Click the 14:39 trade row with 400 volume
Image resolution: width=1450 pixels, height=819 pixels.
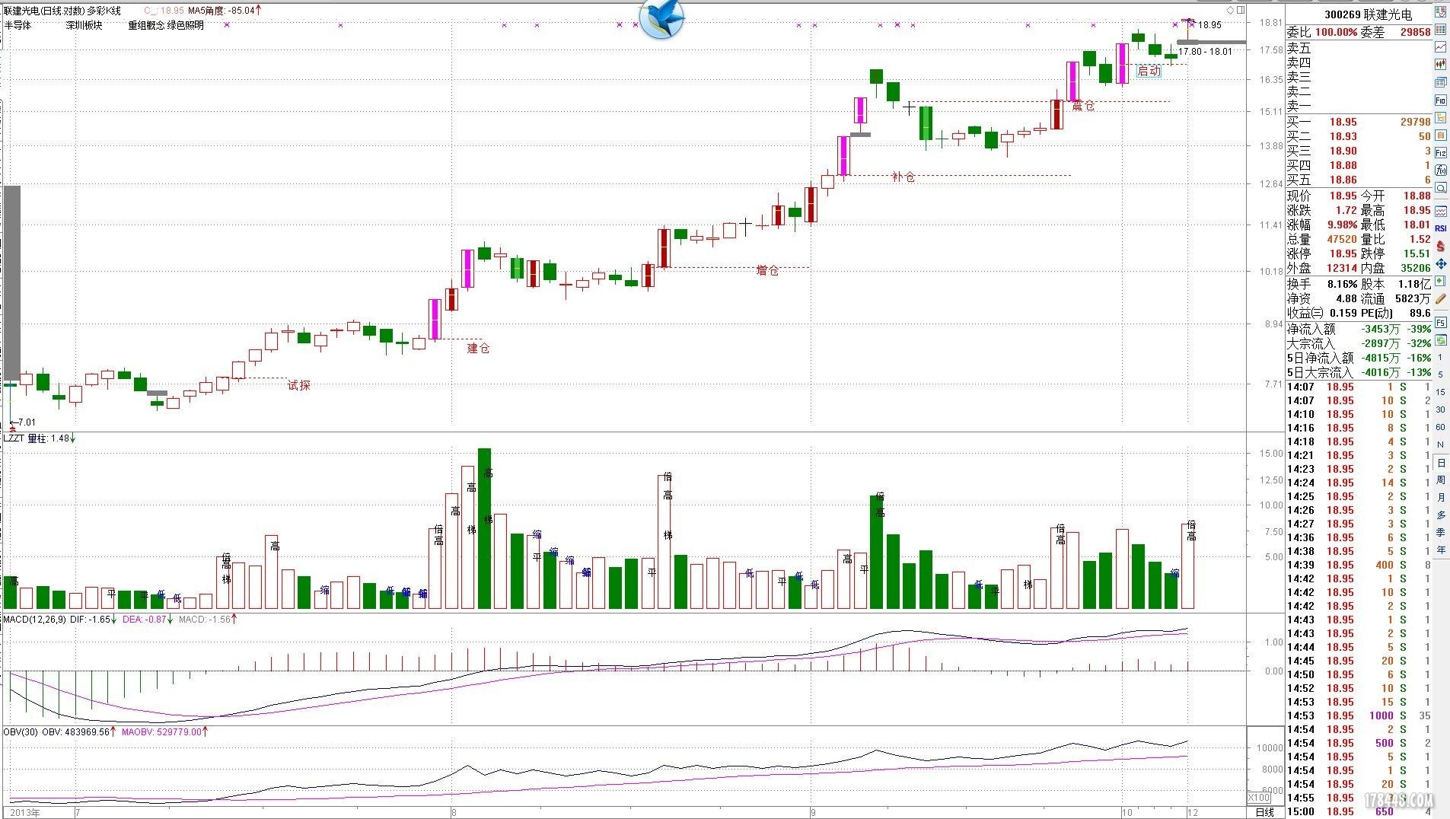(x=1359, y=565)
